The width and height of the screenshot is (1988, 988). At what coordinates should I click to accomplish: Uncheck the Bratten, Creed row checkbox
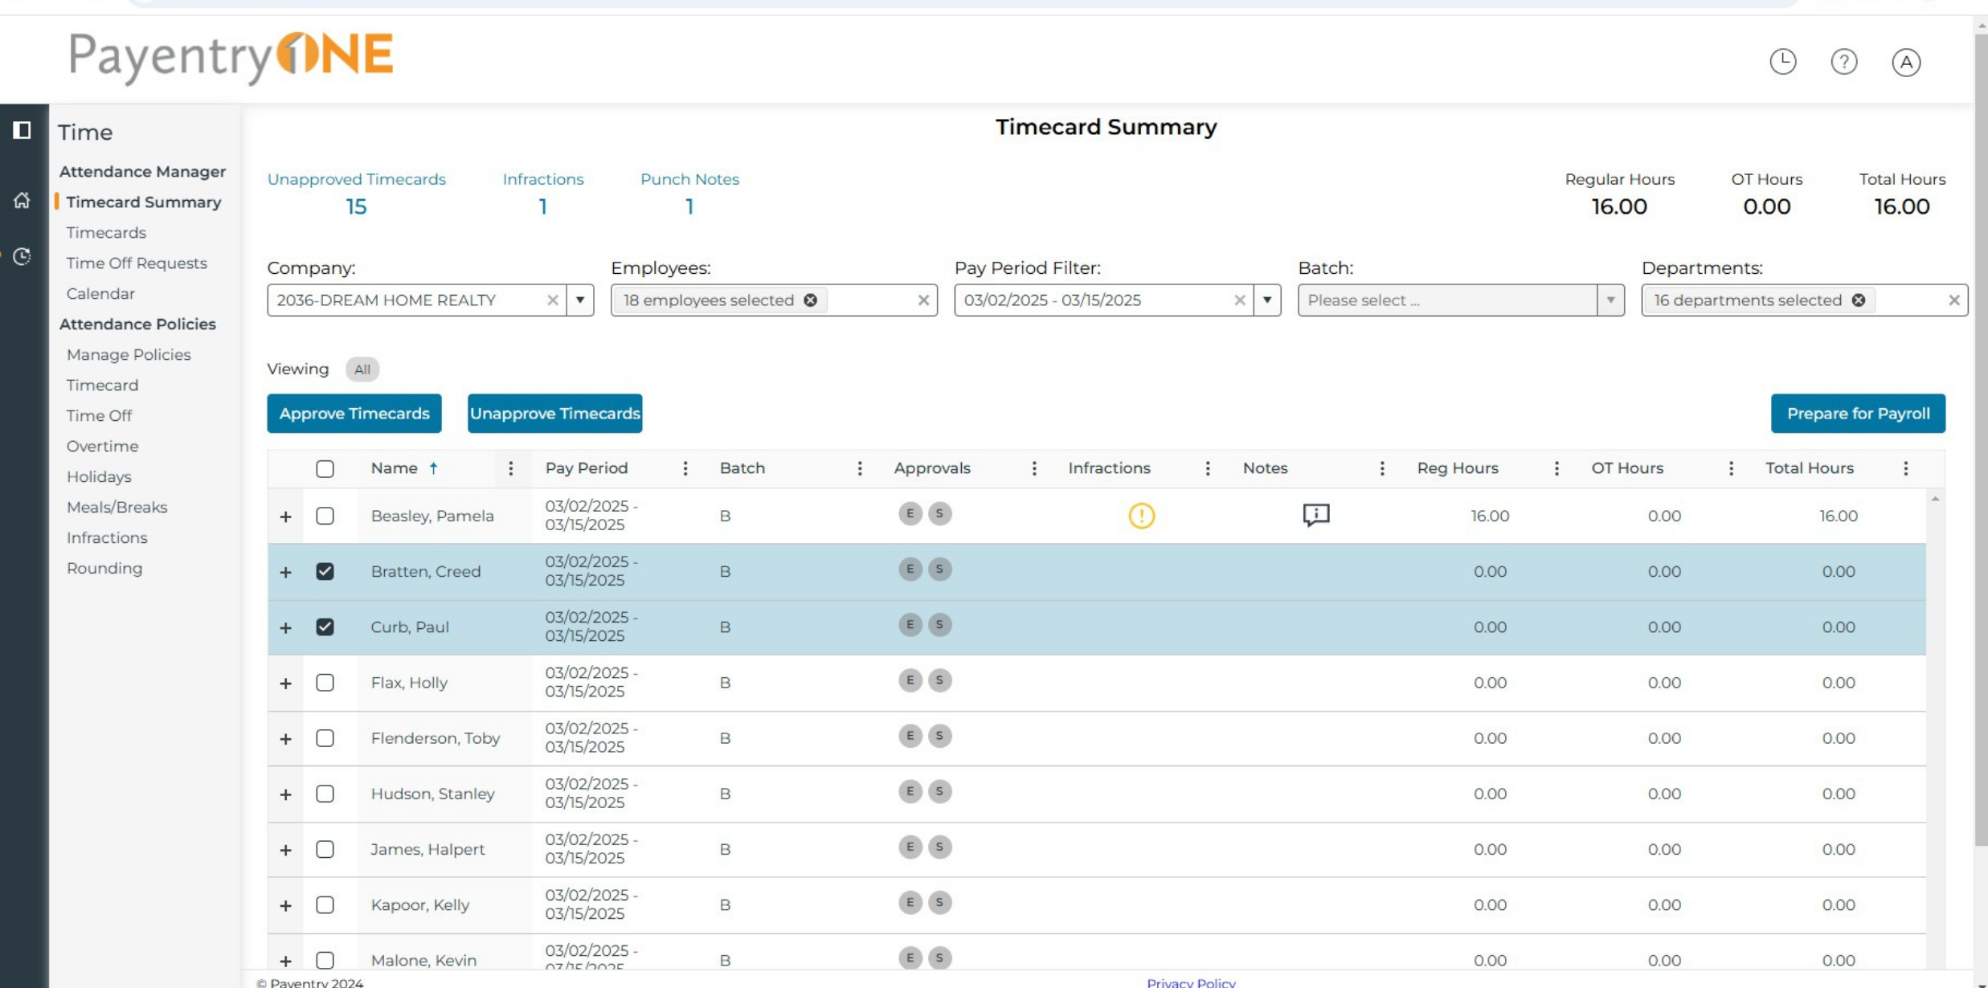(325, 571)
